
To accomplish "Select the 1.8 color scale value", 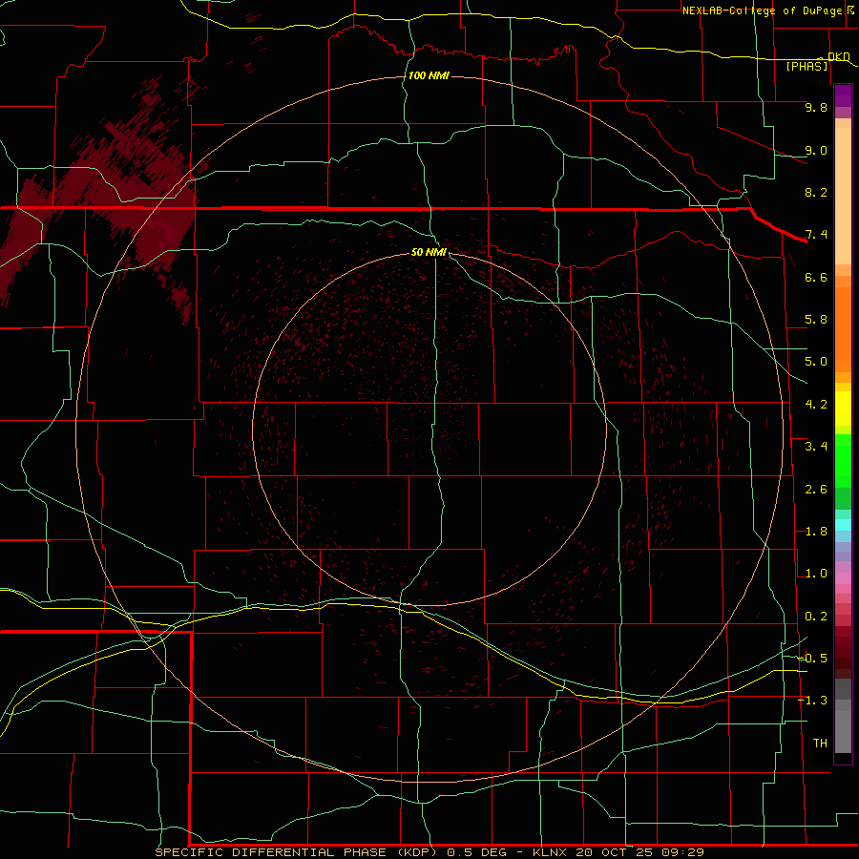I will 816,532.
